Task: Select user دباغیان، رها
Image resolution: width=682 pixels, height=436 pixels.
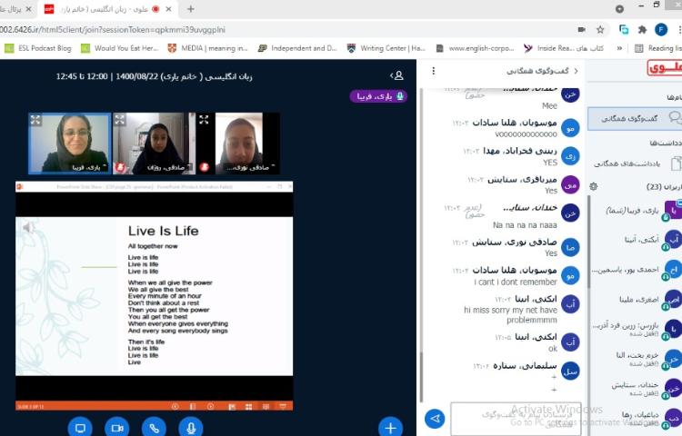Action: 637,417
